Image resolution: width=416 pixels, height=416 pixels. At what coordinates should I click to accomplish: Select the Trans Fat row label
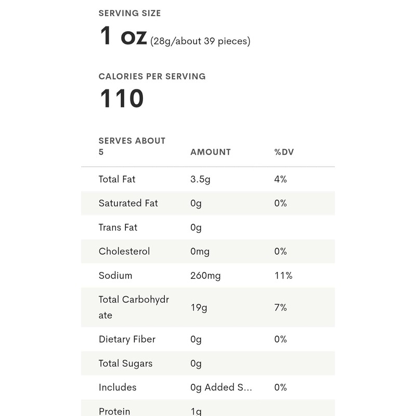point(118,227)
